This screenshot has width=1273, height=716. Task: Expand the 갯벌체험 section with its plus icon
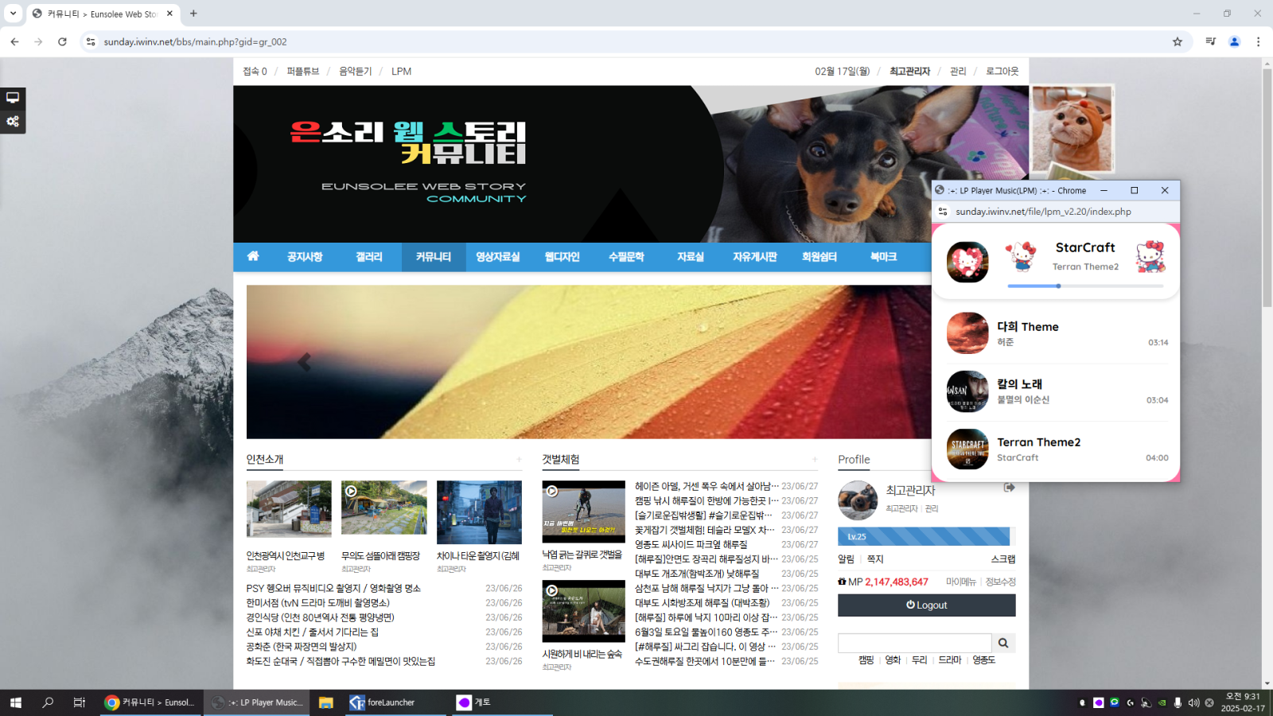[x=815, y=459]
